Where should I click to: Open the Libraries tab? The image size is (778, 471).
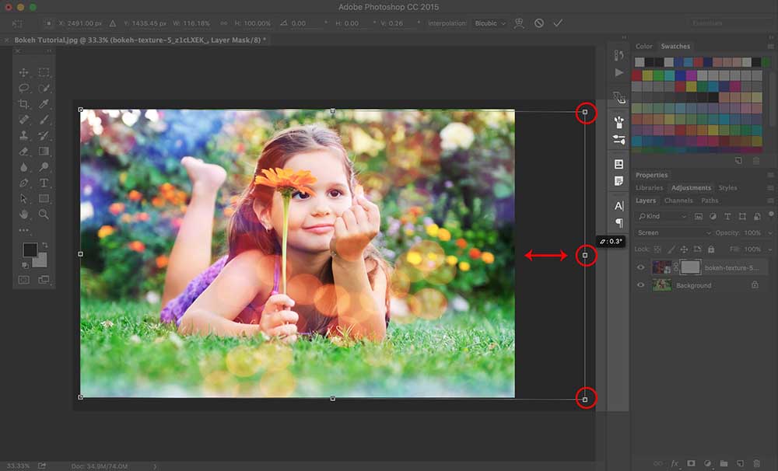(649, 188)
